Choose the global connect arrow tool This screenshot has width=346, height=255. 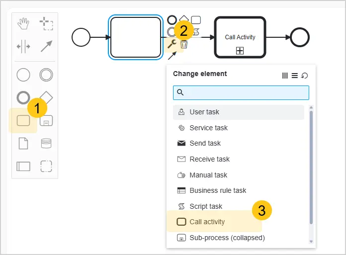[x=46, y=46]
